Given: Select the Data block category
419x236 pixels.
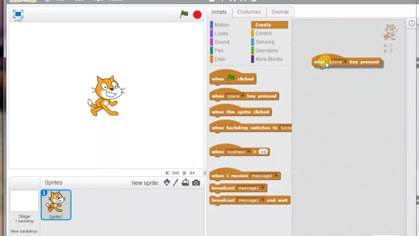Looking at the screenshot, I should point(219,59).
